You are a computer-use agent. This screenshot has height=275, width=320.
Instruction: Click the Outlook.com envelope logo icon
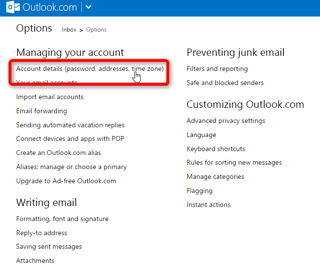13,7
